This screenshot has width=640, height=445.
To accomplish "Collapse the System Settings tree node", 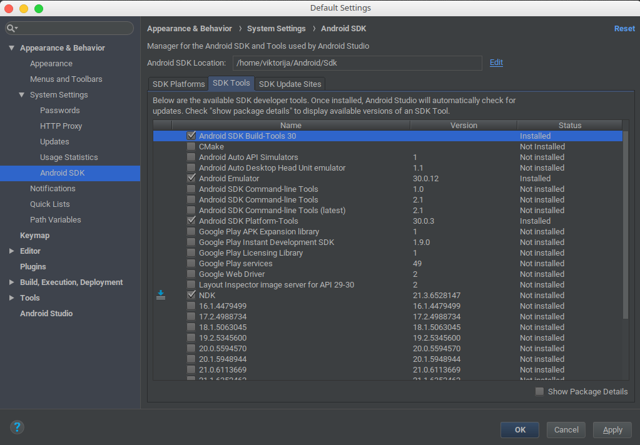I will pos(21,95).
